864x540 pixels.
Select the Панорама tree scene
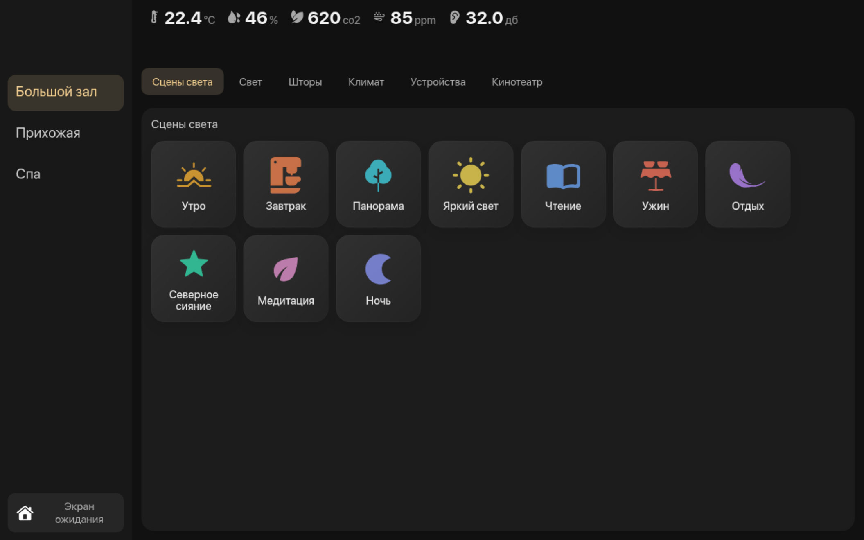click(378, 184)
